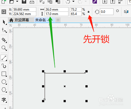Click the Redo arrow icon

tap(80, 2)
